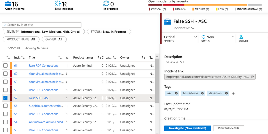Click the Medium severity bar segment
The width and height of the screenshot is (268, 134).
click(x=215, y=5)
